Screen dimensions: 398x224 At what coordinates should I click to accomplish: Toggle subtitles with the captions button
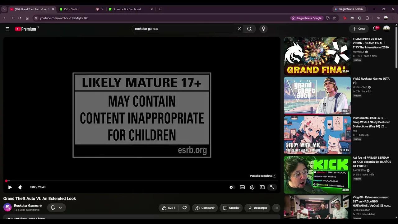[242, 187]
